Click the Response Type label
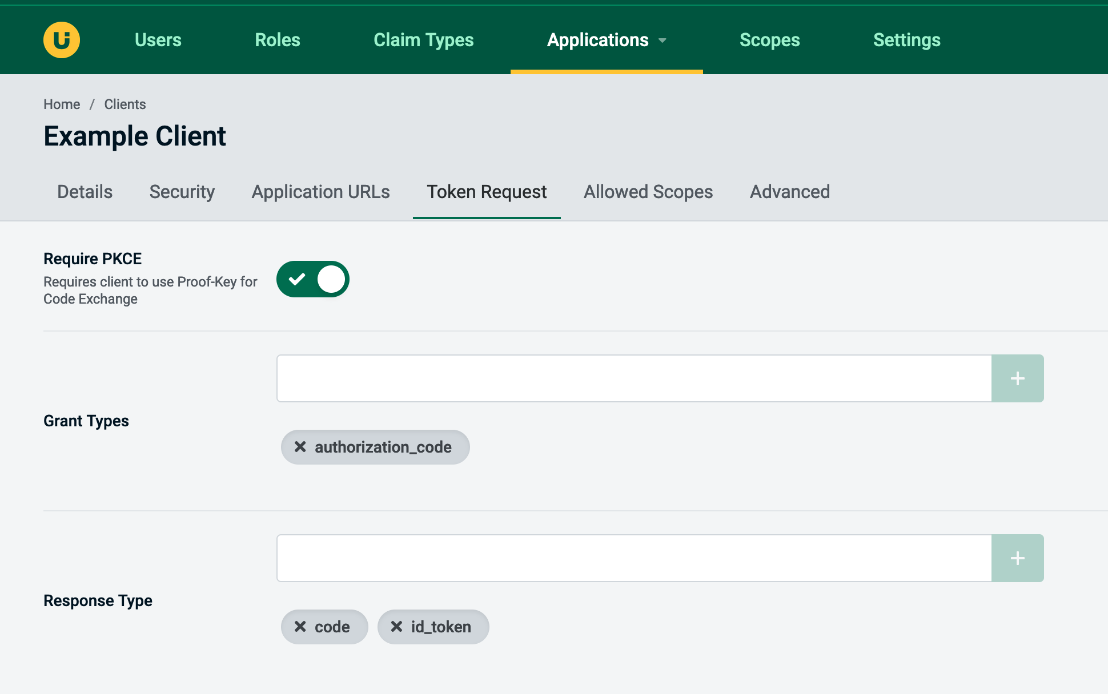Screen dimensions: 1108x694 (x=98, y=600)
